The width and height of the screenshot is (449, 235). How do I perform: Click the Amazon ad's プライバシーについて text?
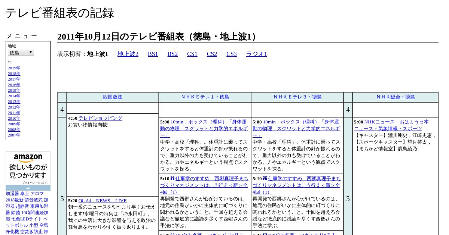click(x=35, y=183)
